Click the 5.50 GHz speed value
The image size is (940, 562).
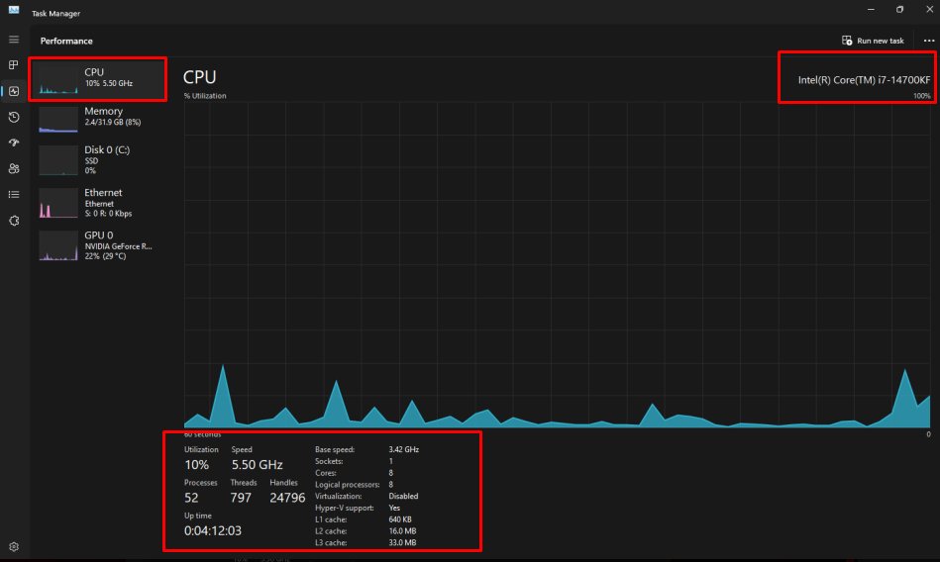258,464
